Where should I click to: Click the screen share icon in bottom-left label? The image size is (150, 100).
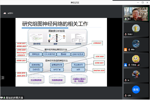[x=2, y=98]
